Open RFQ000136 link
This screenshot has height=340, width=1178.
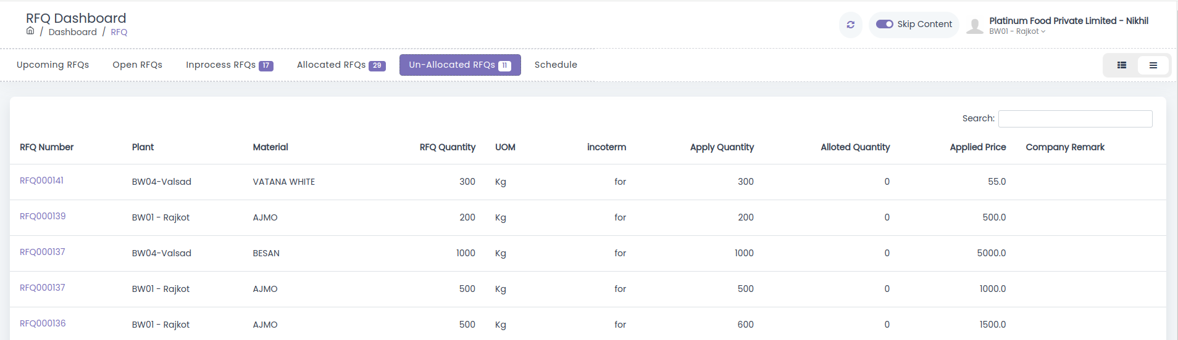click(43, 323)
